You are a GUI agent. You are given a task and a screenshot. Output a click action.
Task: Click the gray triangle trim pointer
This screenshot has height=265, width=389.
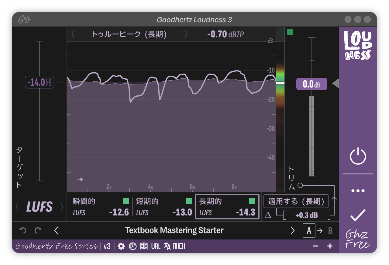(x=336, y=83)
